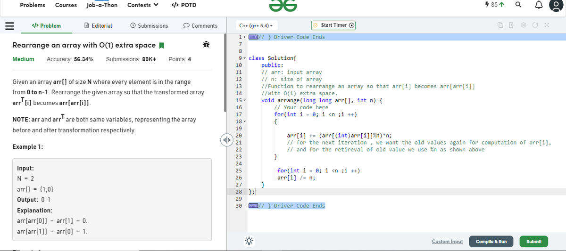Submit the solution

point(533,242)
